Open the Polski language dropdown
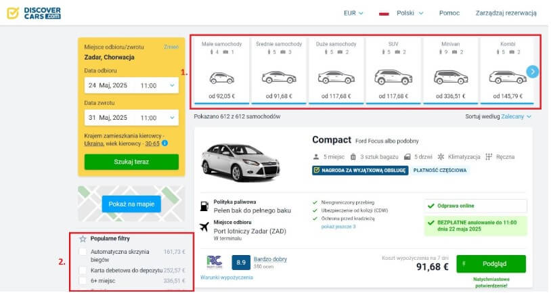 410,13
